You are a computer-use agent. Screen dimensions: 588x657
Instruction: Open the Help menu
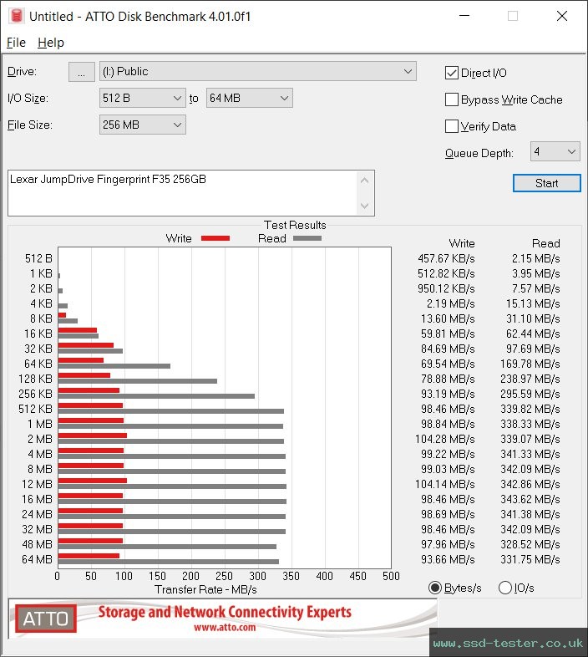[51, 43]
